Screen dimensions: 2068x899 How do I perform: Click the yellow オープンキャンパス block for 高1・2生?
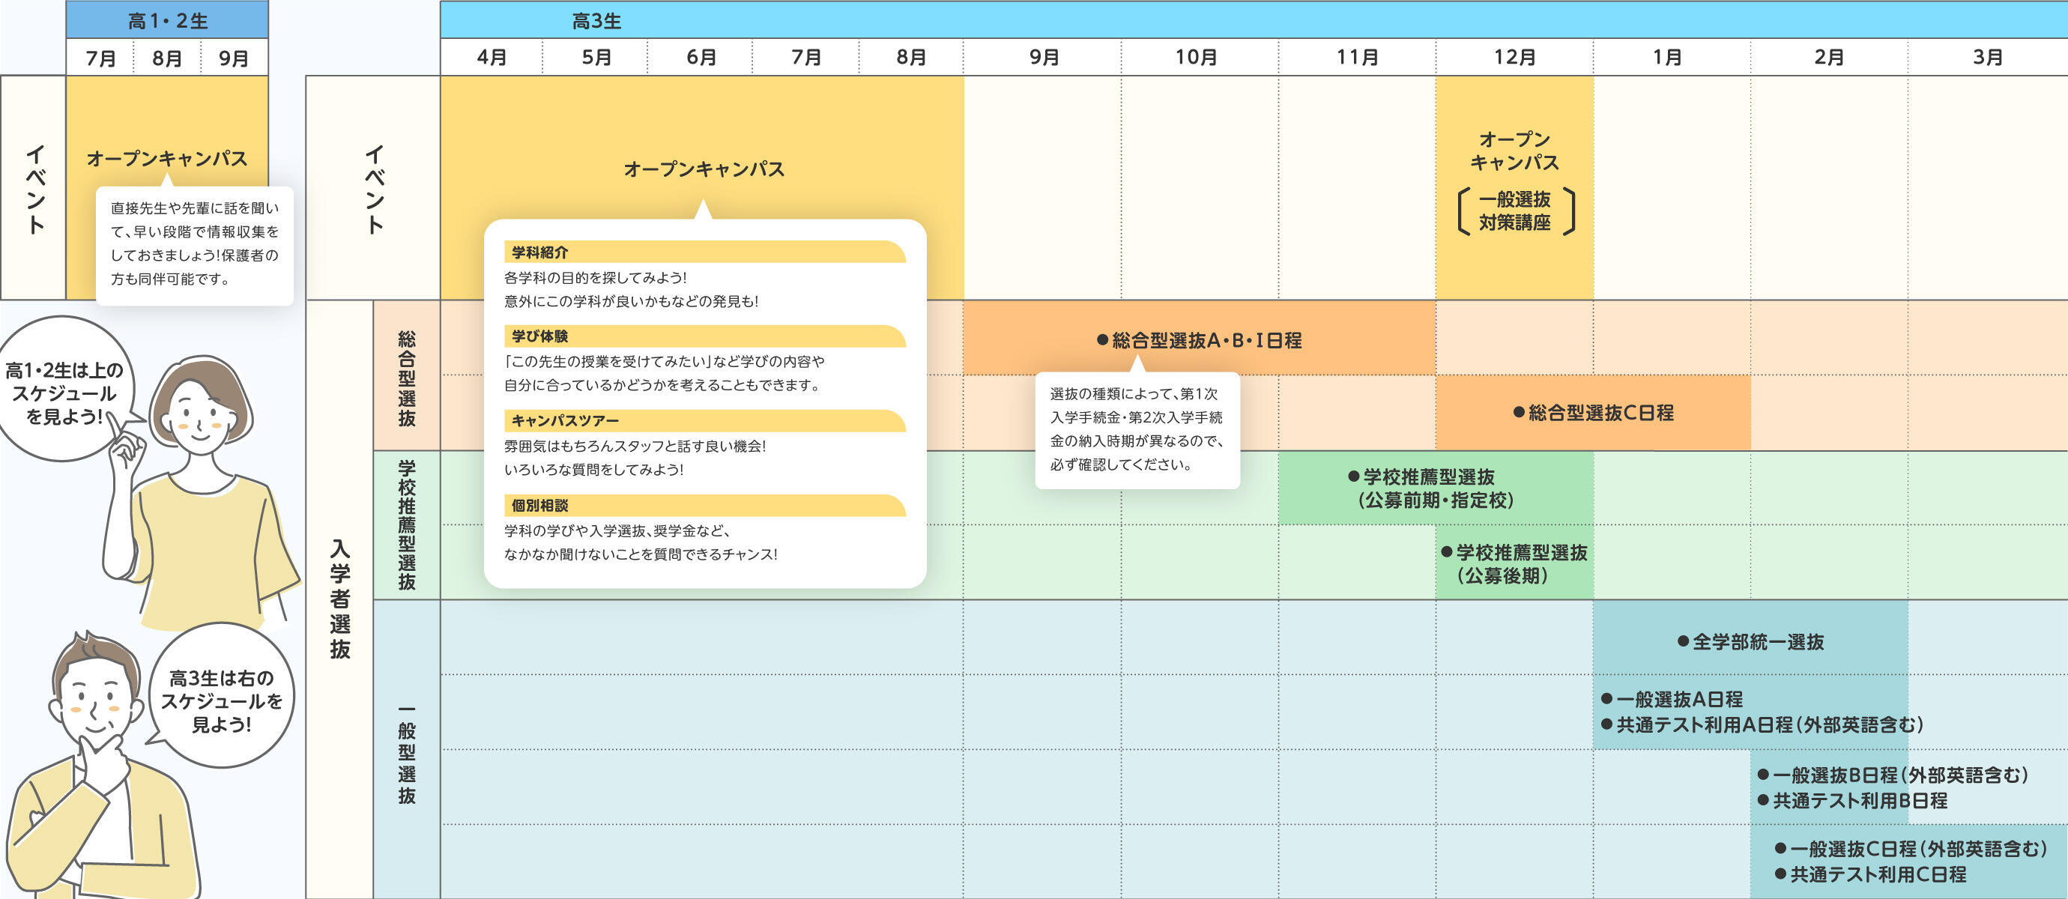(167, 157)
